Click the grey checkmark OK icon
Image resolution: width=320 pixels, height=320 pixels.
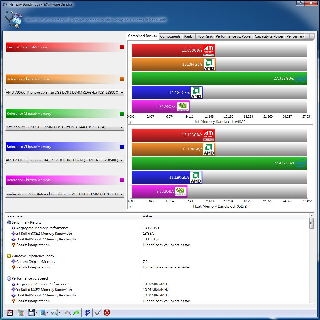click(97, 312)
